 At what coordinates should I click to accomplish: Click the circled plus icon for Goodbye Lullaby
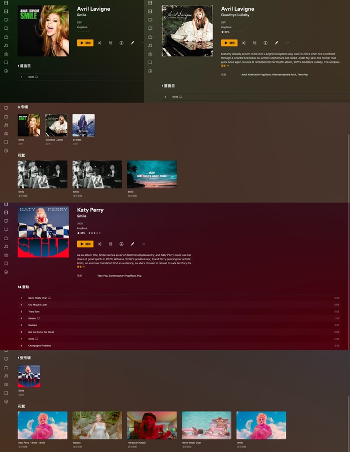tap(266, 43)
